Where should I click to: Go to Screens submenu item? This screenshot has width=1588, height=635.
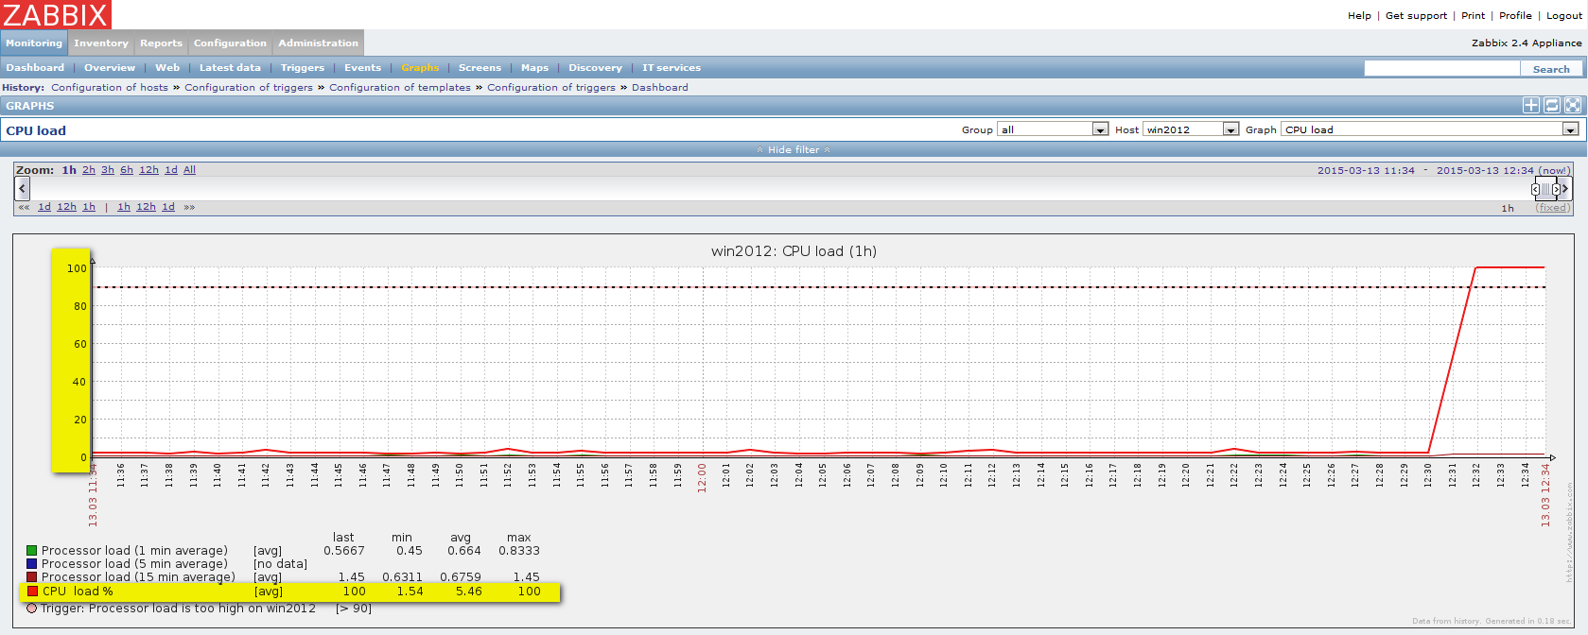pos(480,68)
